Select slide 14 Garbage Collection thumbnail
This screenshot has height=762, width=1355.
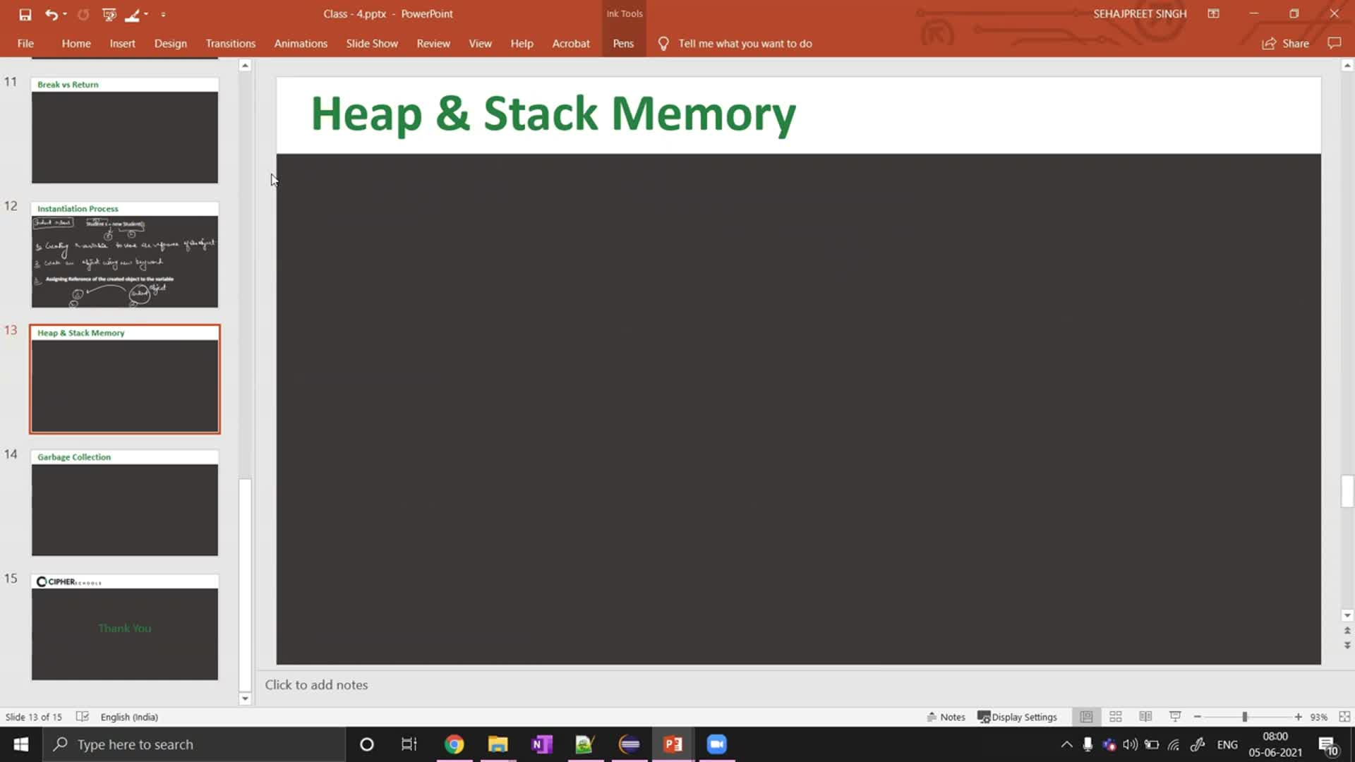pyautogui.click(x=124, y=502)
